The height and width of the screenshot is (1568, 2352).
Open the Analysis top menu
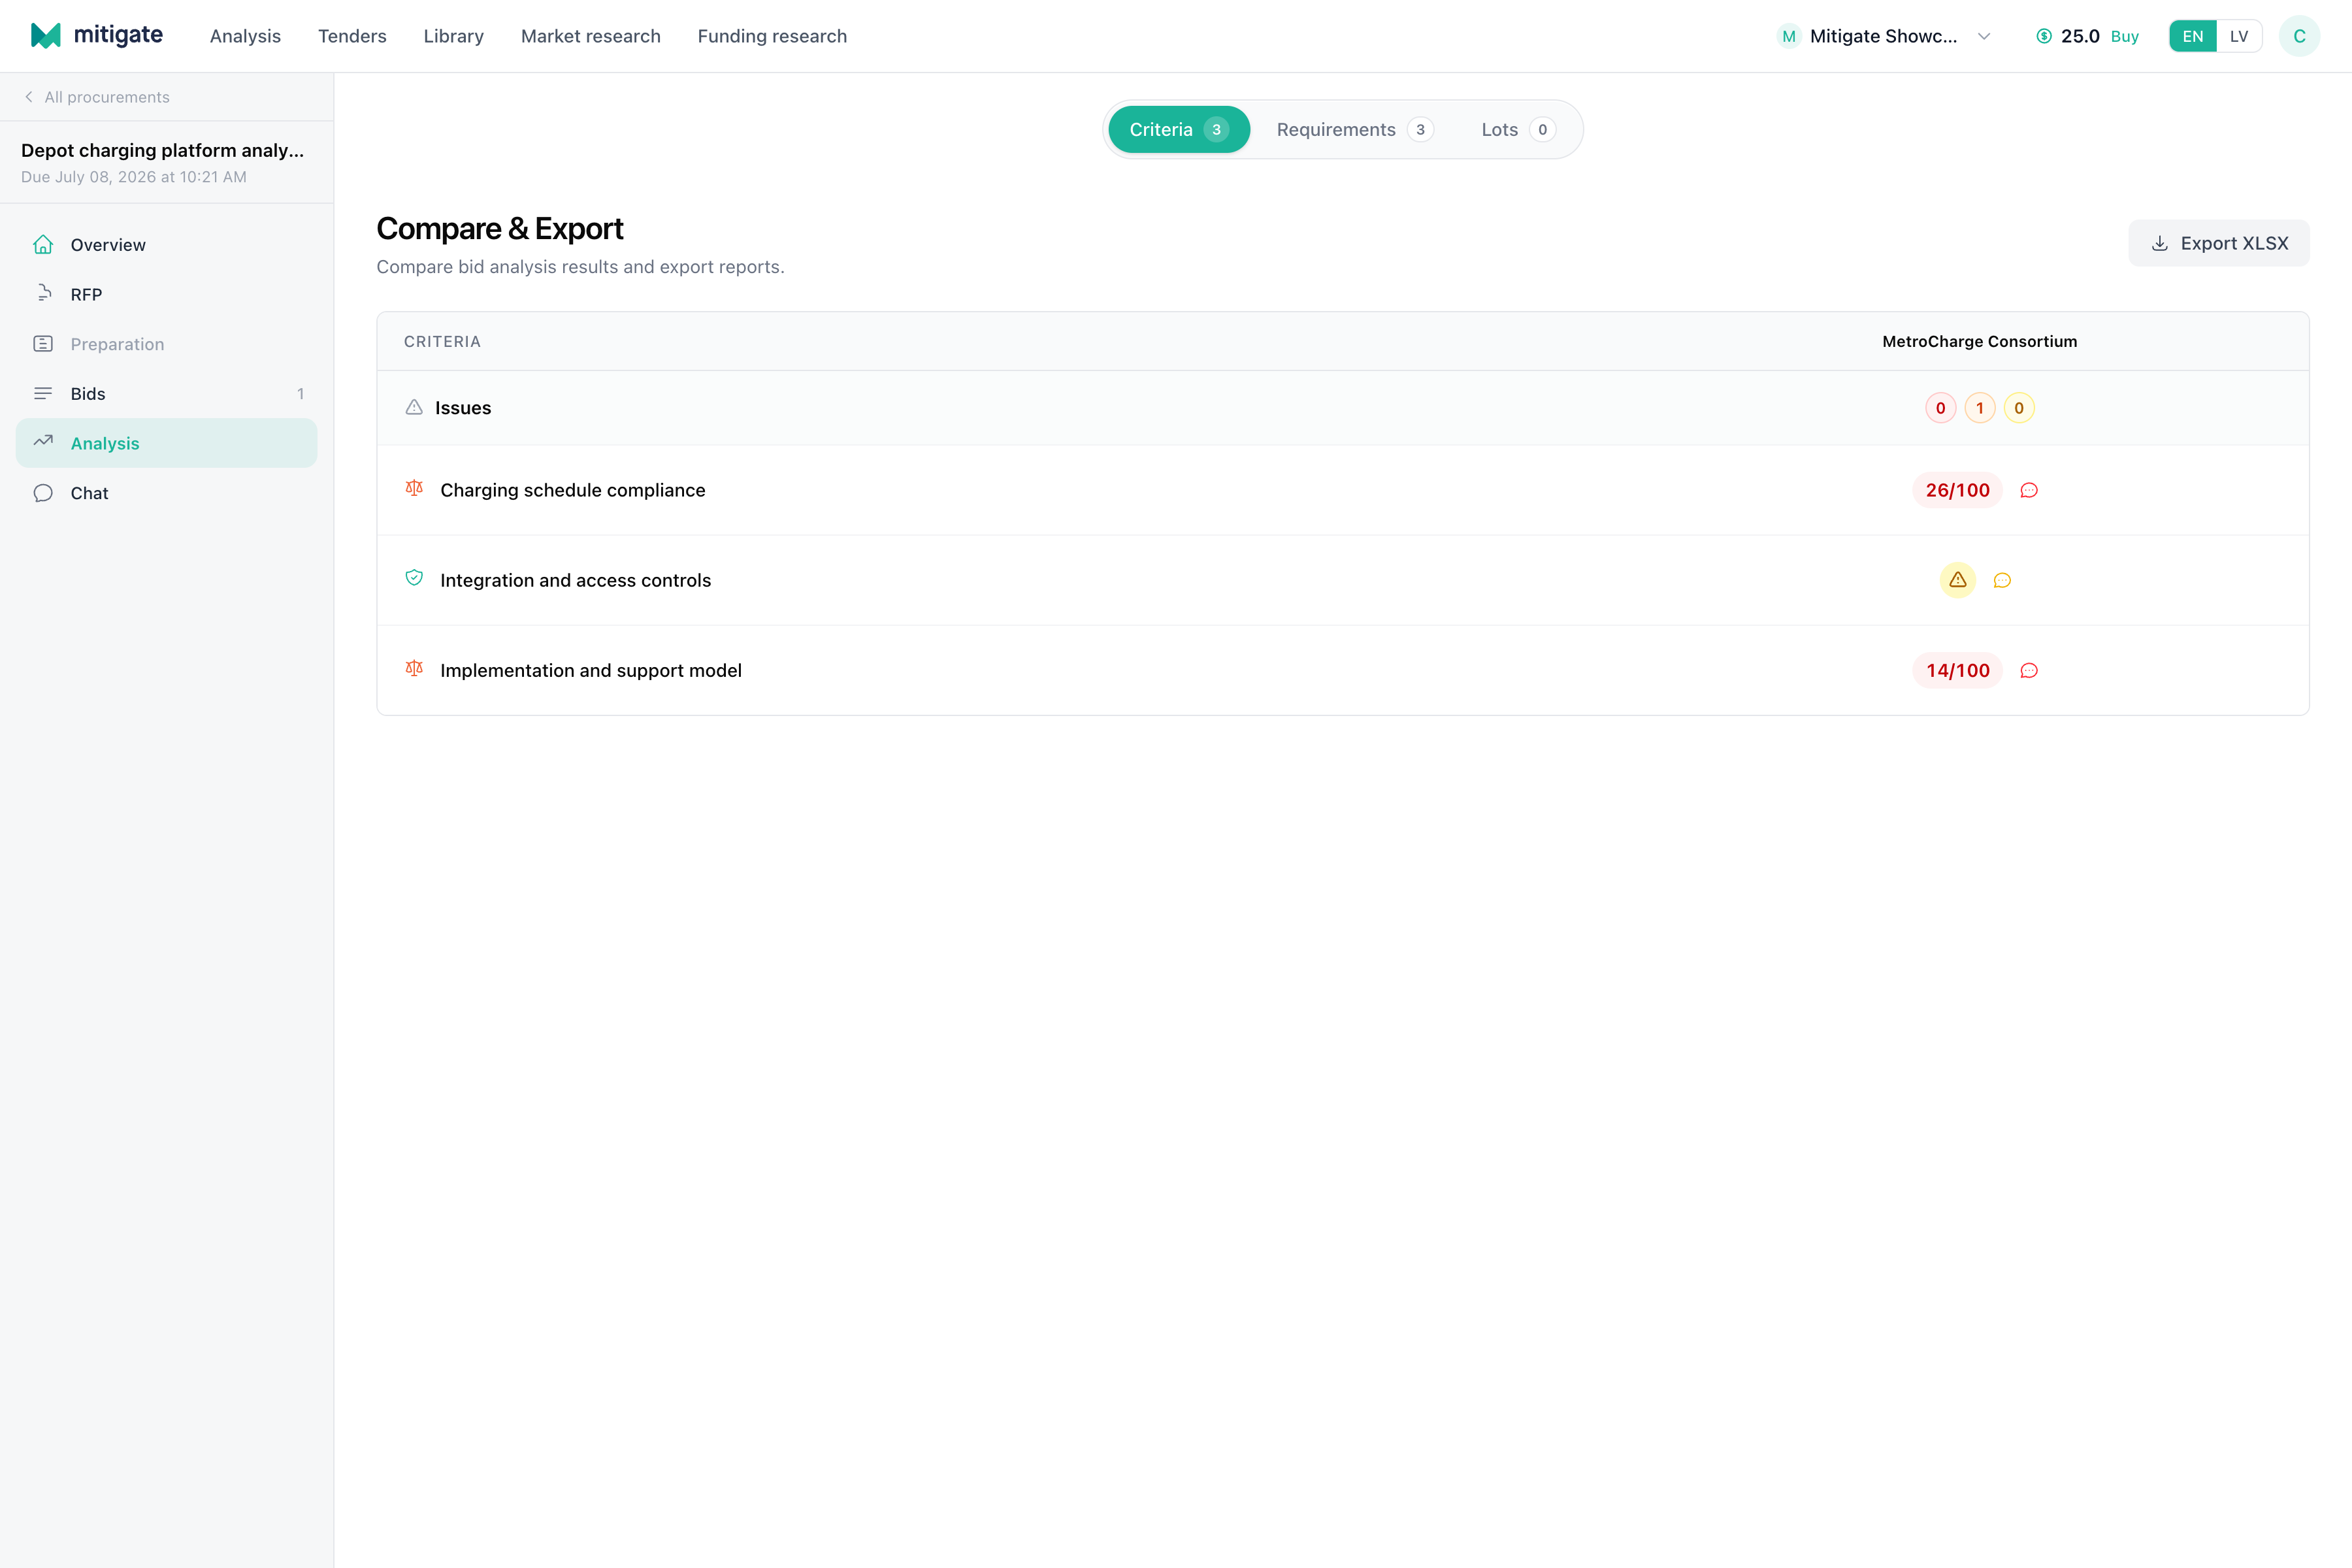point(245,36)
